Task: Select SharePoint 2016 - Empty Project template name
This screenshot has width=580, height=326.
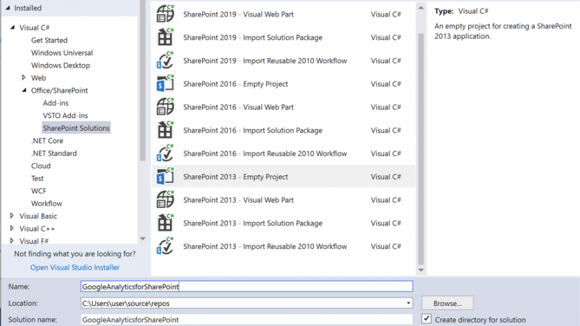Action: coord(235,84)
